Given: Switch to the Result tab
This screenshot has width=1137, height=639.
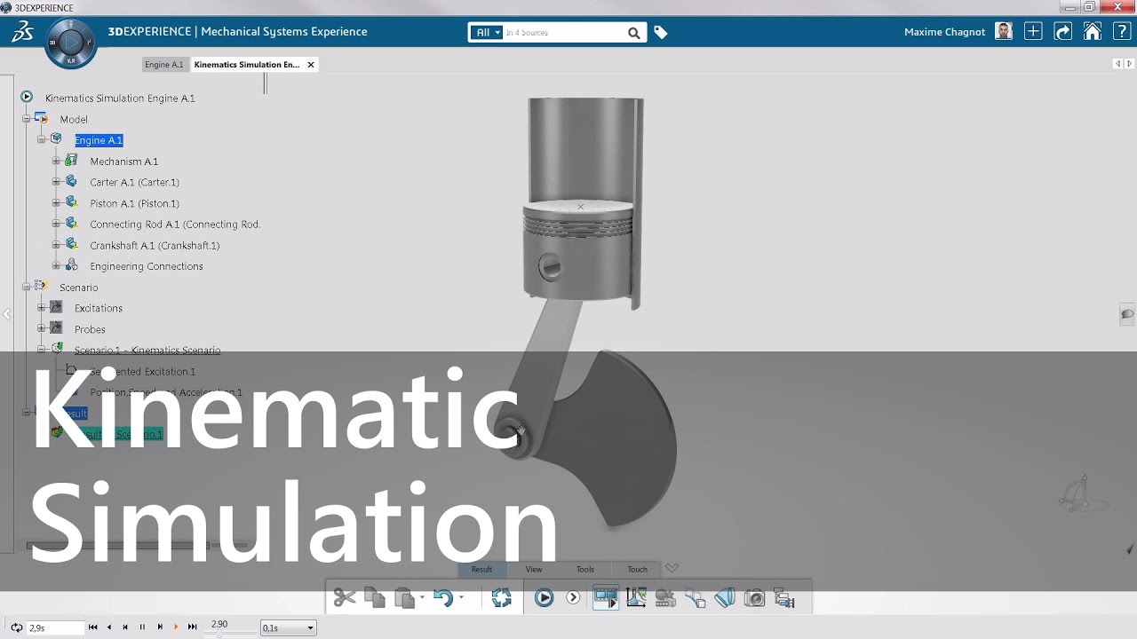Looking at the screenshot, I should tap(481, 570).
